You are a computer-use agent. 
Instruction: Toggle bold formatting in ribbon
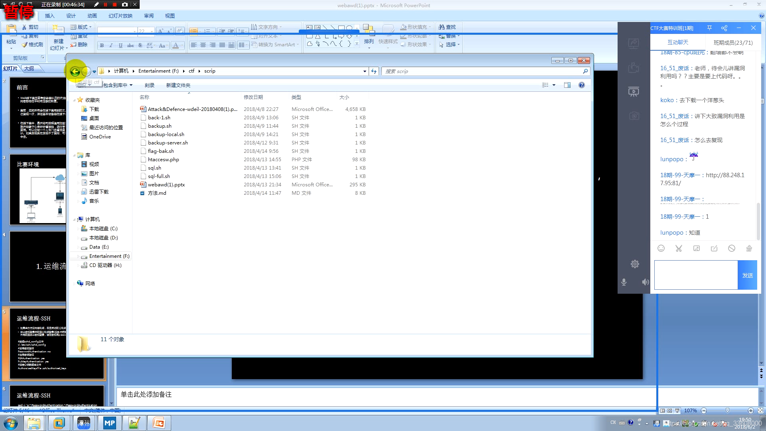102,45
